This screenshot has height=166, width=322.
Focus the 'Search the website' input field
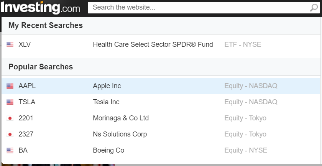(x=199, y=8)
